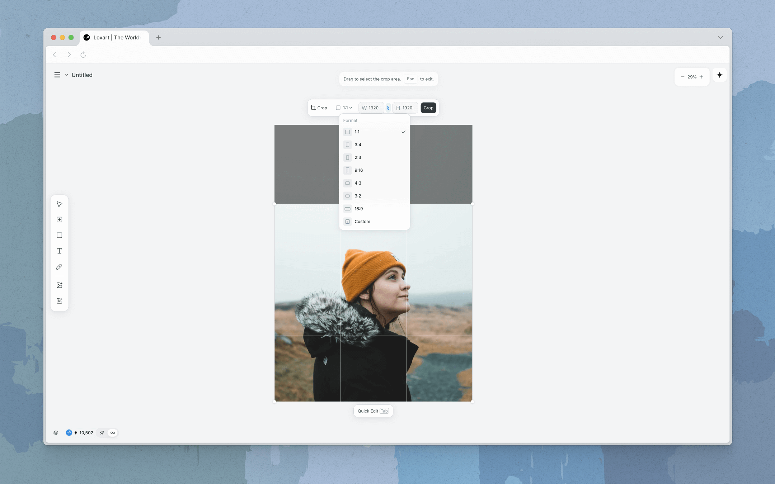Open the sparkle AI assistant button
This screenshot has width=775, height=484.
click(x=720, y=75)
